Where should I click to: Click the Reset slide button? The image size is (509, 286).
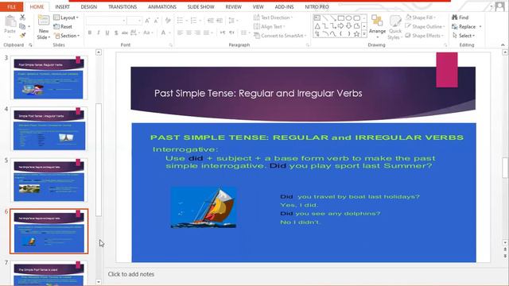pyautogui.click(x=63, y=26)
